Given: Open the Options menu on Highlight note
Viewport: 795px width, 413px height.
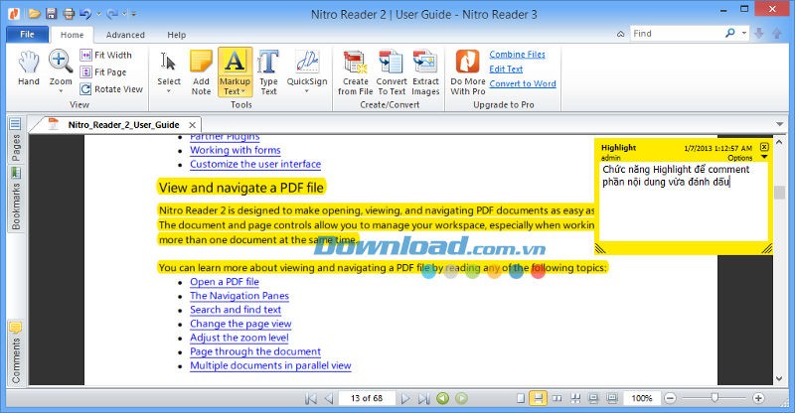Looking at the screenshot, I should tap(743, 158).
